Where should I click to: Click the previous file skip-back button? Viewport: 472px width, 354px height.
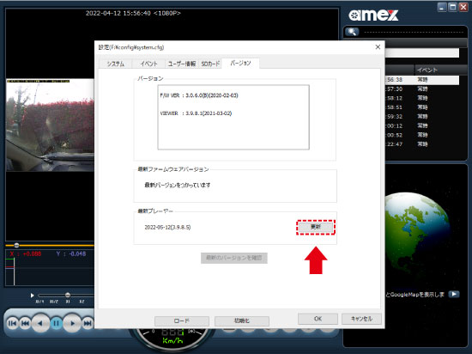[25, 323]
